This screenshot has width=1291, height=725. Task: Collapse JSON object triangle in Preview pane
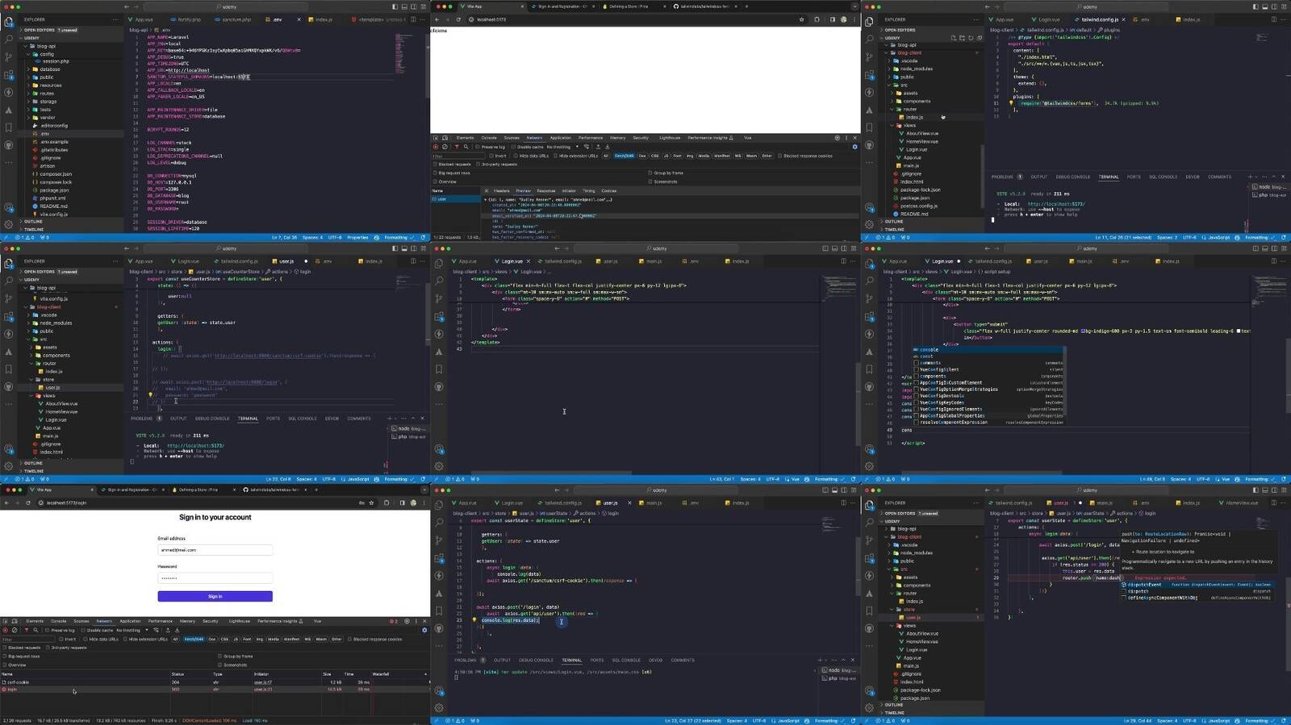click(x=485, y=199)
